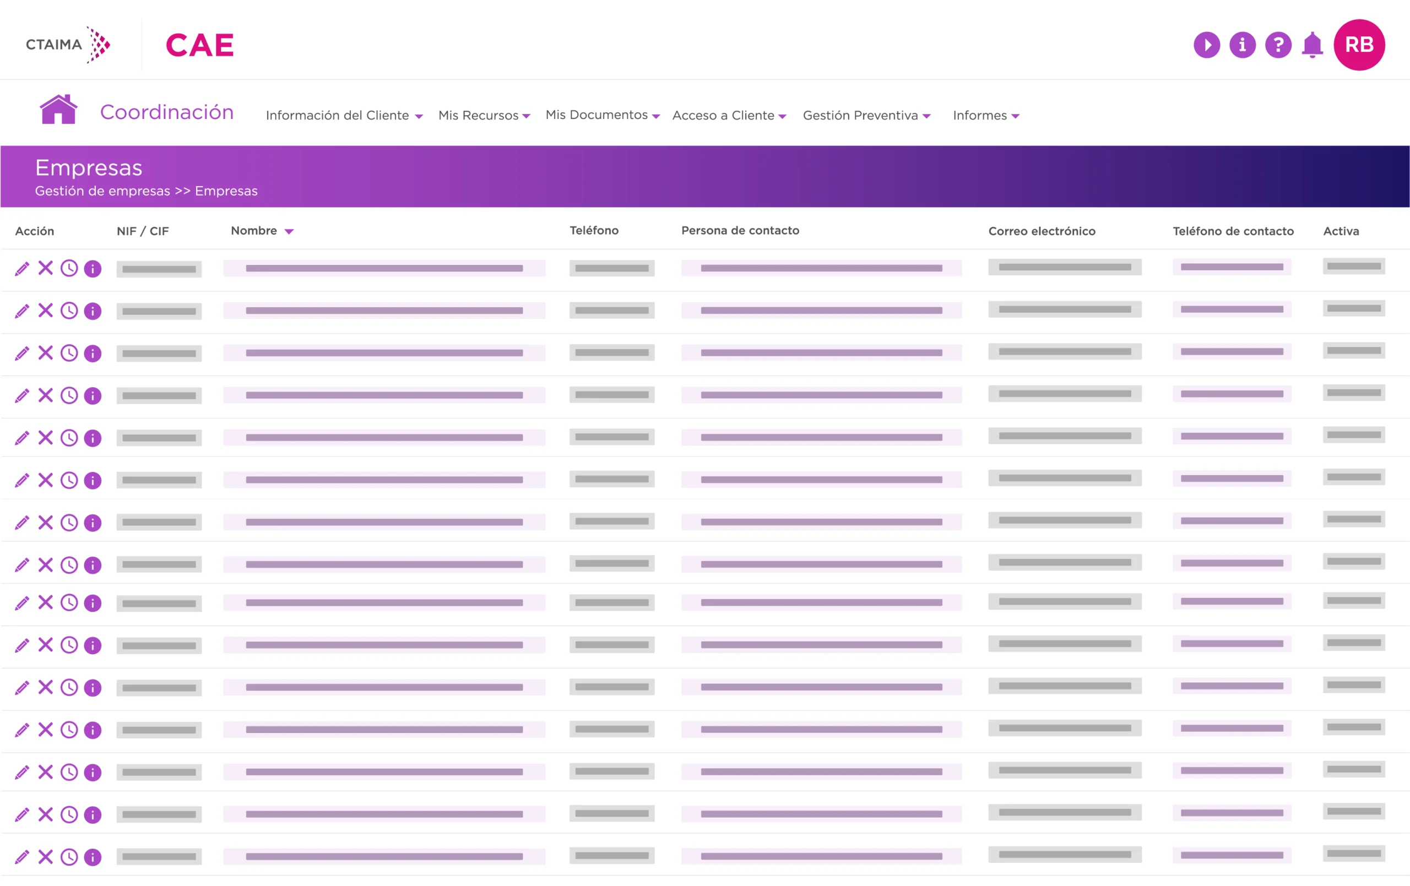
Task: Click the NIF / CIF column header
Action: [143, 231]
